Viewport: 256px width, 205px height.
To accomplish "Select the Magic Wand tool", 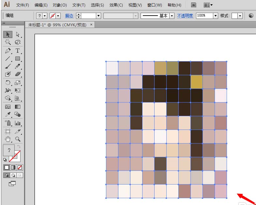I will [x=8, y=42].
